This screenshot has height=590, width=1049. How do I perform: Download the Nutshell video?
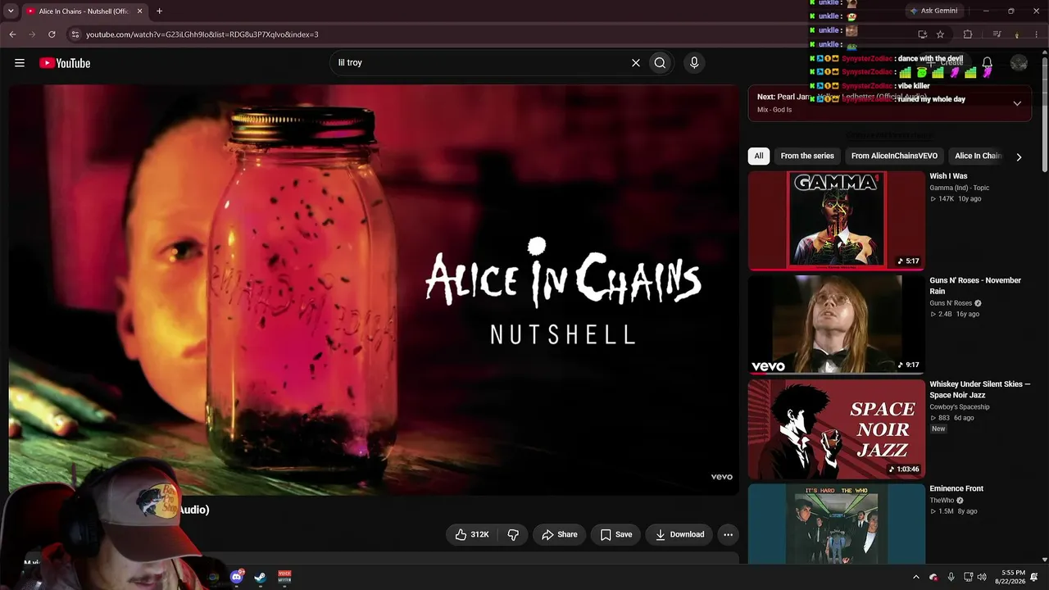[679, 534]
